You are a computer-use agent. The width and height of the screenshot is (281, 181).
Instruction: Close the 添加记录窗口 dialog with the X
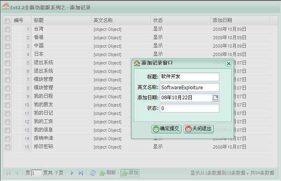229,63
